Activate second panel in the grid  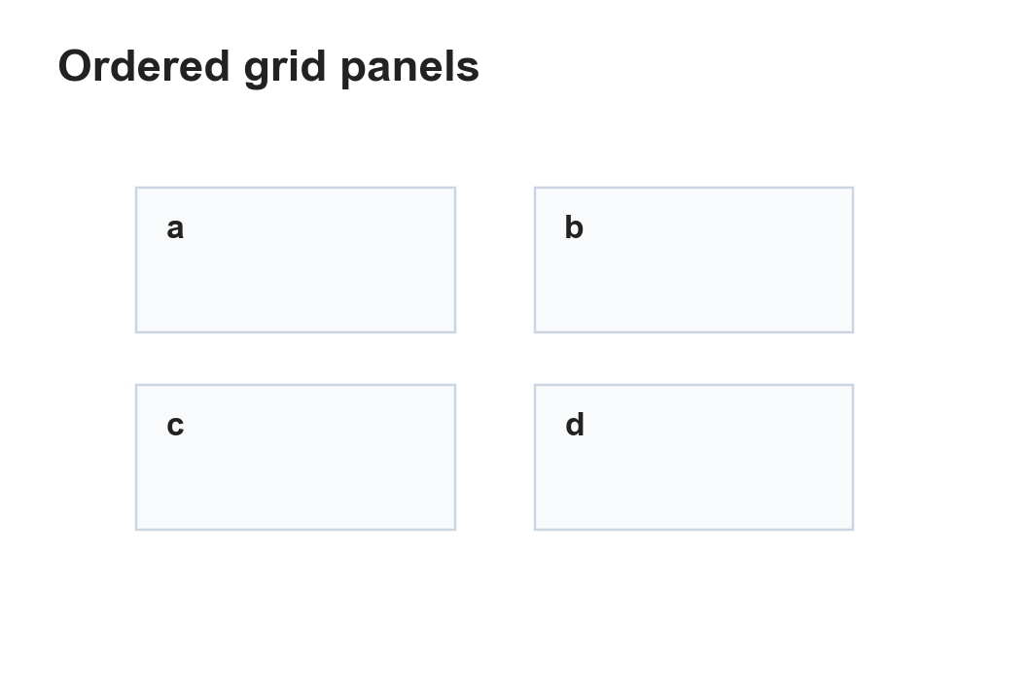pos(693,259)
